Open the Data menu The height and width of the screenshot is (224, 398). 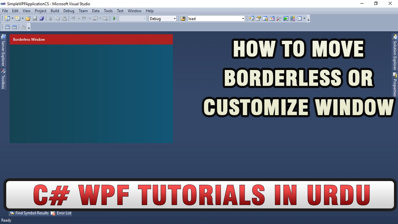coord(96,11)
